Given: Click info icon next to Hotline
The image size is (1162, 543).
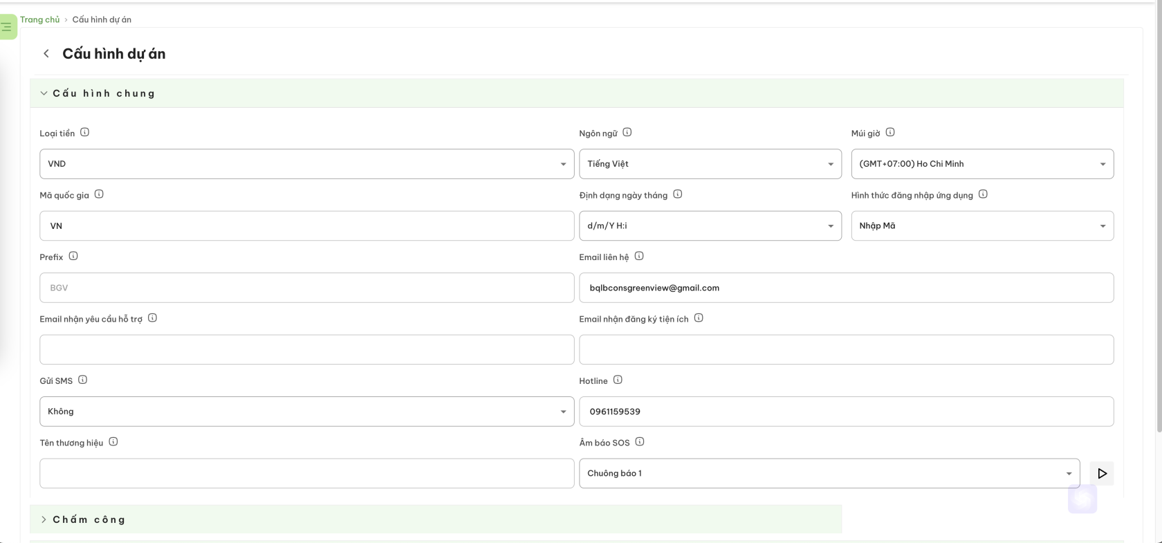Looking at the screenshot, I should (618, 380).
